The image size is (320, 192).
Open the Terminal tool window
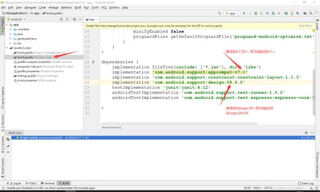point(47,183)
